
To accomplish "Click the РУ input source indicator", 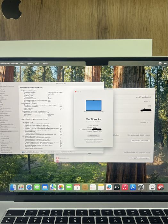I will coord(160,63).
